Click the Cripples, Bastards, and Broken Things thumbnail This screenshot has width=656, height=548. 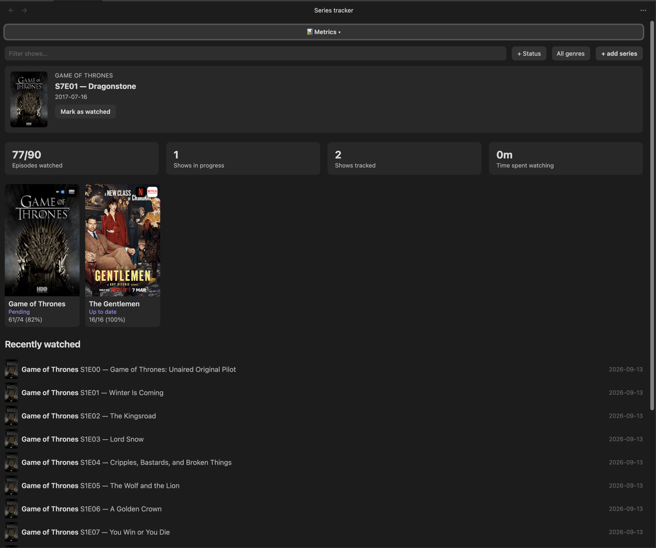[11, 462]
